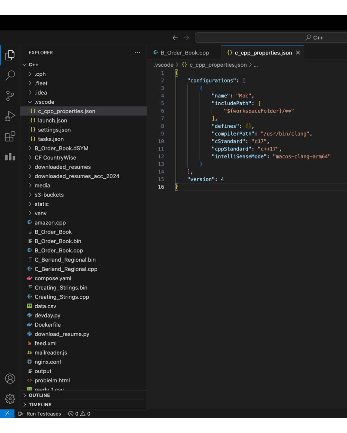Expand the s3-buckets folder
Viewport: 347px width, 433px height.
pyautogui.click(x=84, y=195)
